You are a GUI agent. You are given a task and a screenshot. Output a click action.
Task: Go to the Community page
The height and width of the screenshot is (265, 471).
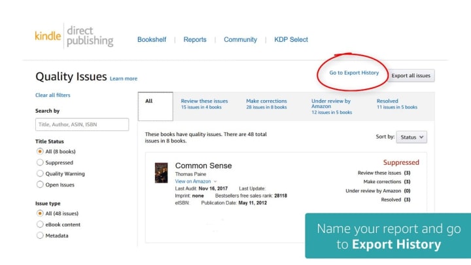point(240,39)
